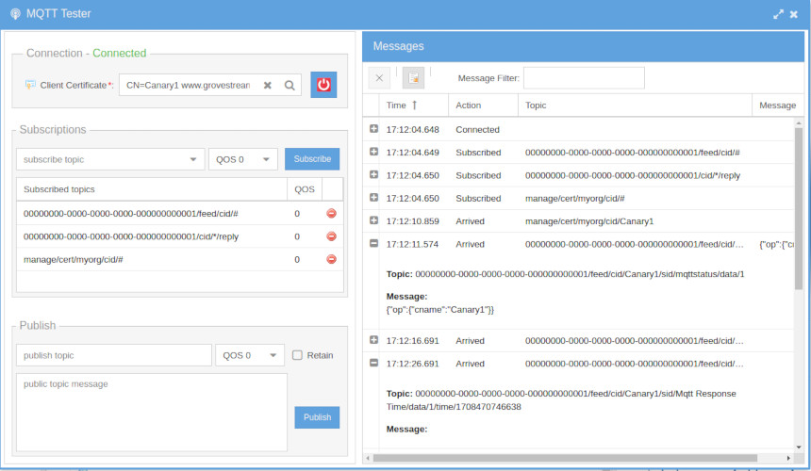
Task: Toggle the Retain checkbox
Action: pyautogui.click(x=297, y=355)
